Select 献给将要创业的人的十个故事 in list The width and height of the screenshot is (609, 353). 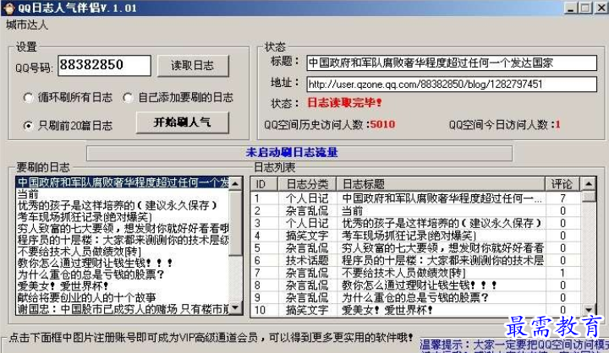pos(123,297)
